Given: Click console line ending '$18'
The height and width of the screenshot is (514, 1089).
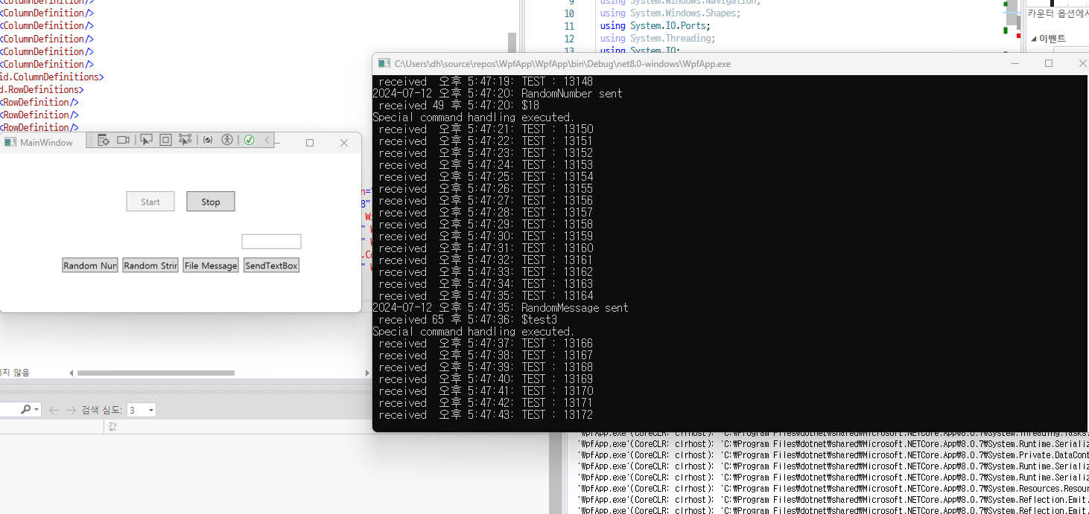Looking at the screenshot, I should (459, 106).
